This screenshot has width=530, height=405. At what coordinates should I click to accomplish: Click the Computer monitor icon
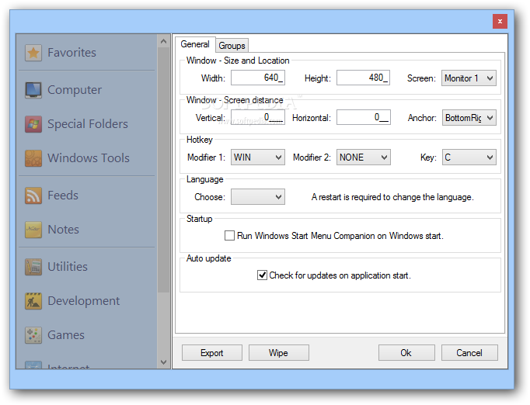(x=33, y=90)
